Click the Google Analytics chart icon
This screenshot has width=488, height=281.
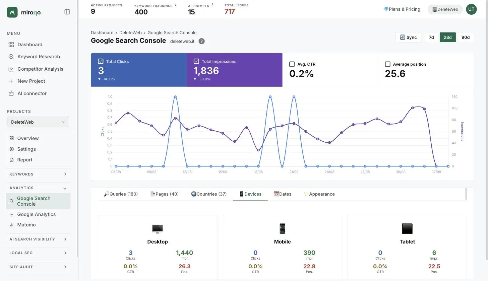click(12, 214)
